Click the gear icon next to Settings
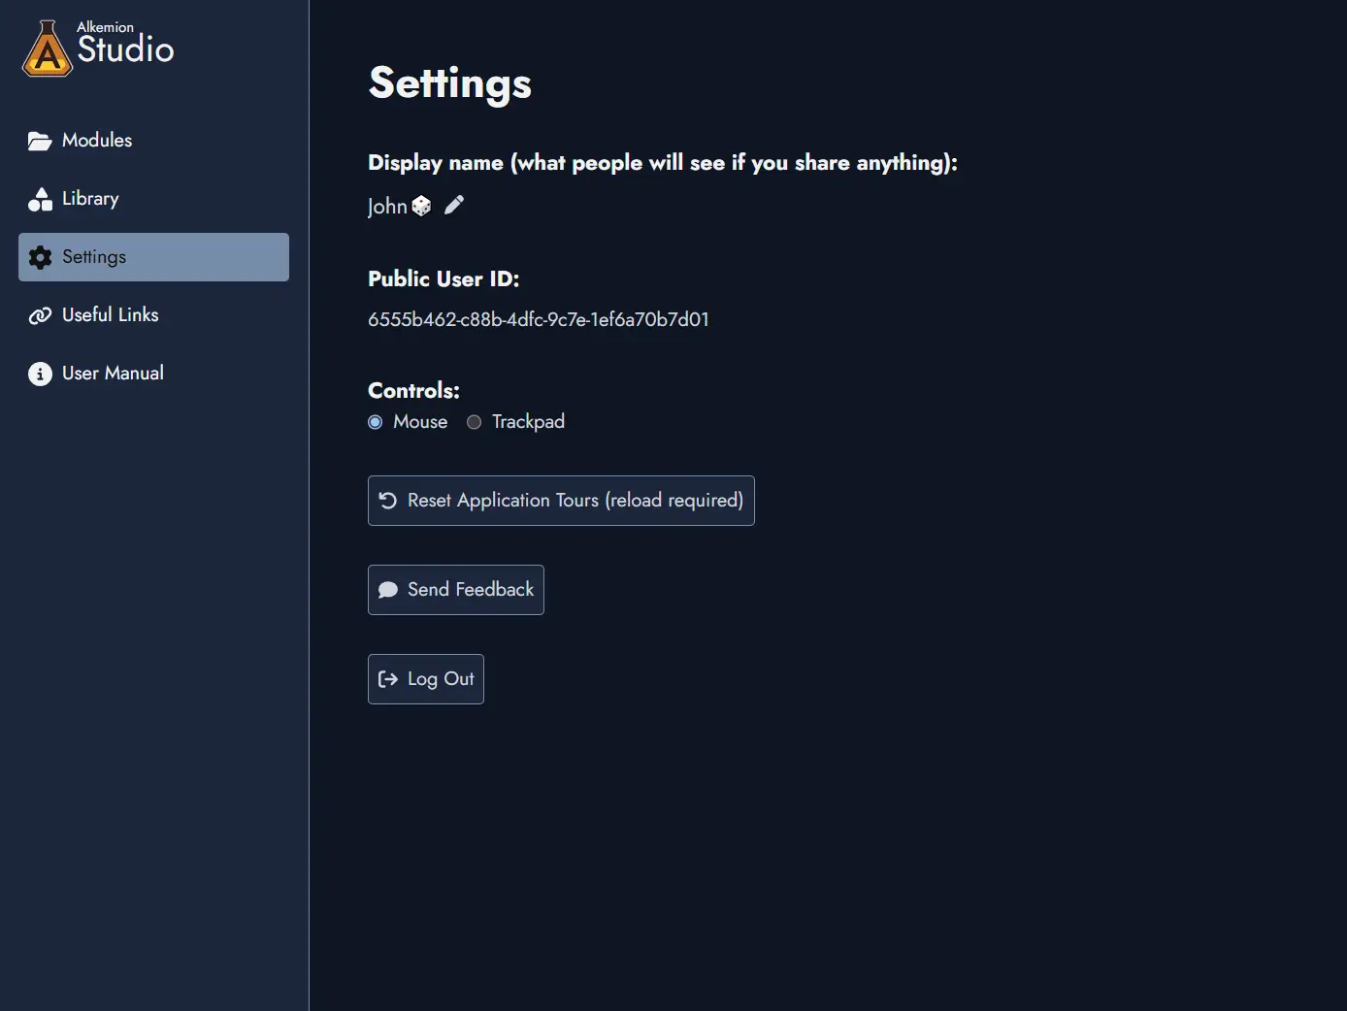Image resolution: width=1347 pixels, height=1011 pixels. 40,256
